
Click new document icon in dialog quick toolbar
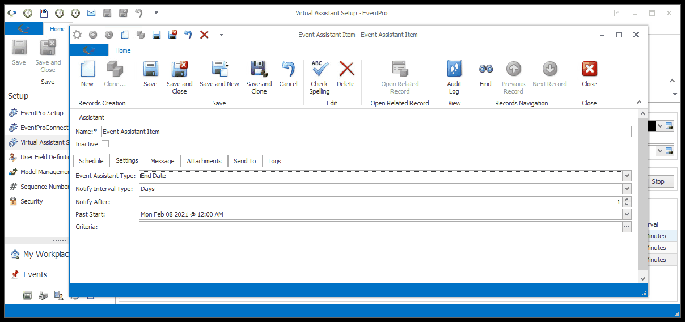125,35
